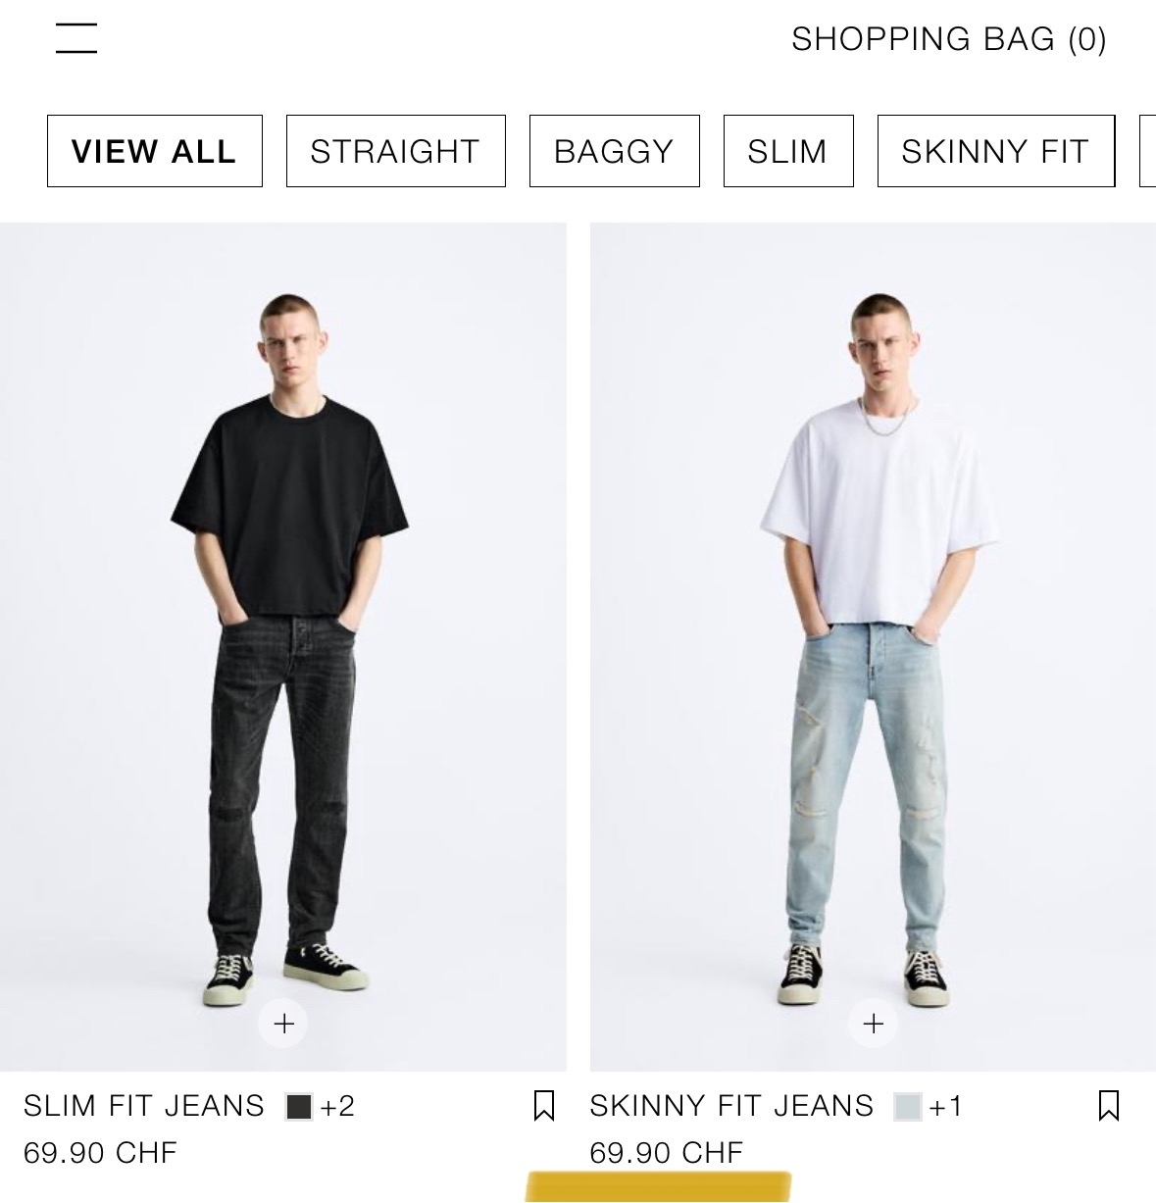Screen dimensions: 1156x1203
Task: Click the yellow bar at bottom
Action: tap(658, 1186)
